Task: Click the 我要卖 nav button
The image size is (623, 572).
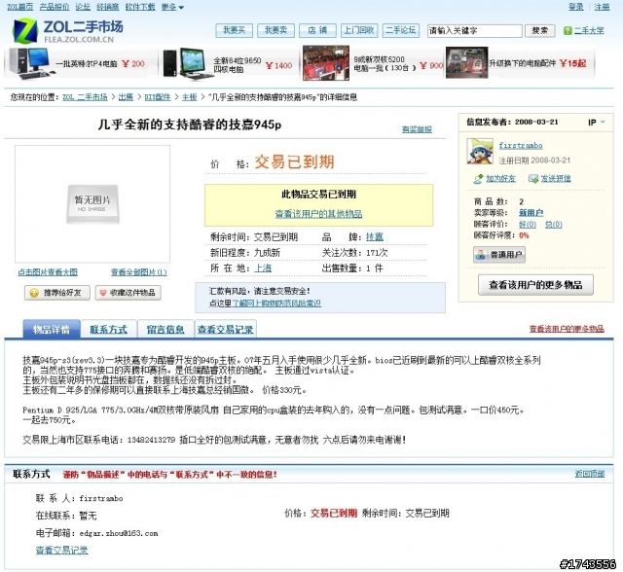Action: click(x=275, y=30)
